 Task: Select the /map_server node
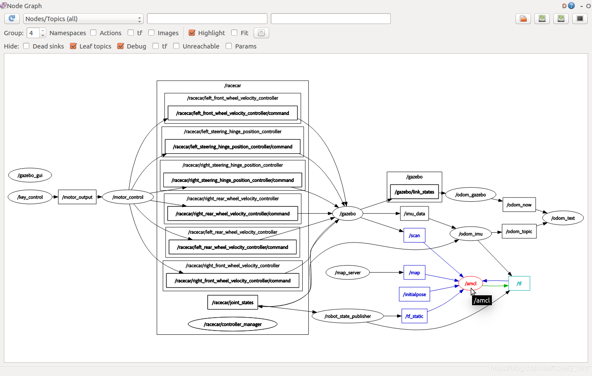[x=348, y=273]
